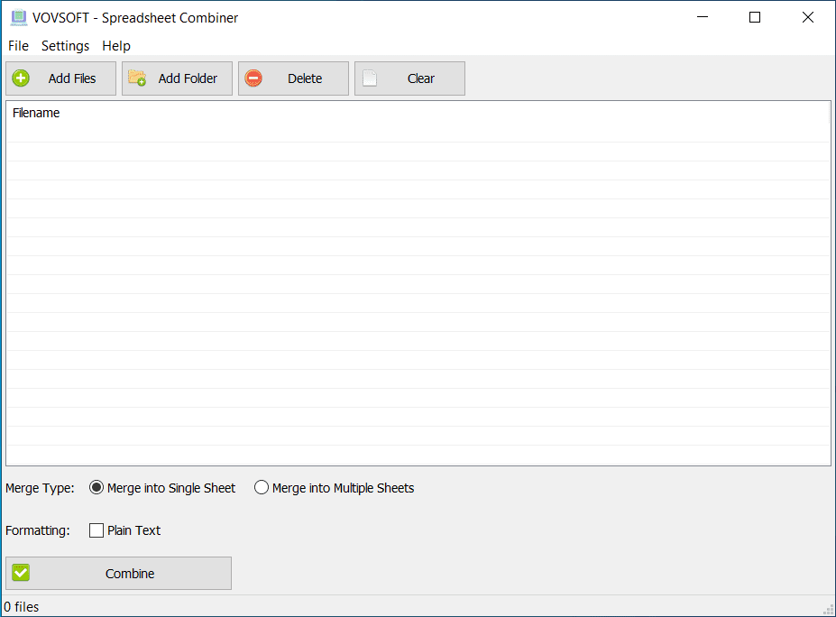Enable the Plain Text checkbox
The height and width of the screenshot is (617, 836).
point(96,530)
